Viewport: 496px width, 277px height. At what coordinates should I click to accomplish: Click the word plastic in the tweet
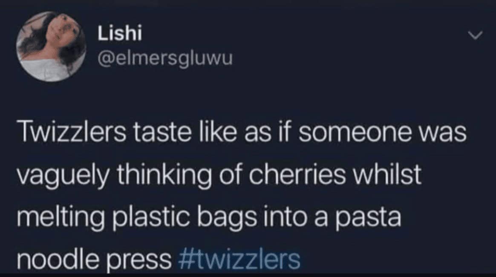point(151,218)
